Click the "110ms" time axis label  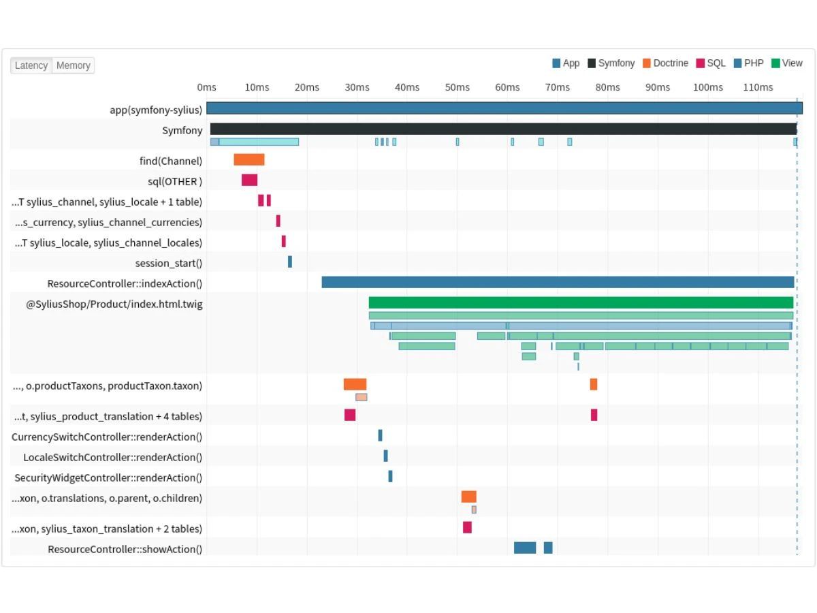(758, 87)
